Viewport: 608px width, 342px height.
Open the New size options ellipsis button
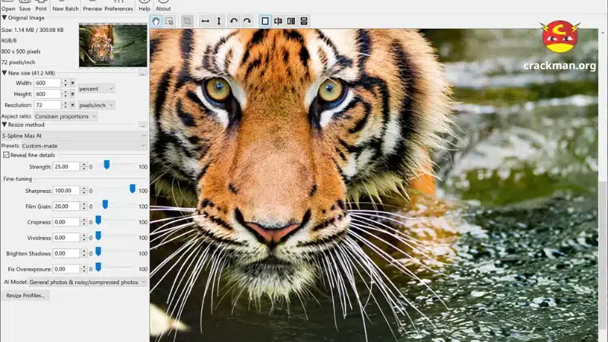pyautogui.click(x=143, y=73)
